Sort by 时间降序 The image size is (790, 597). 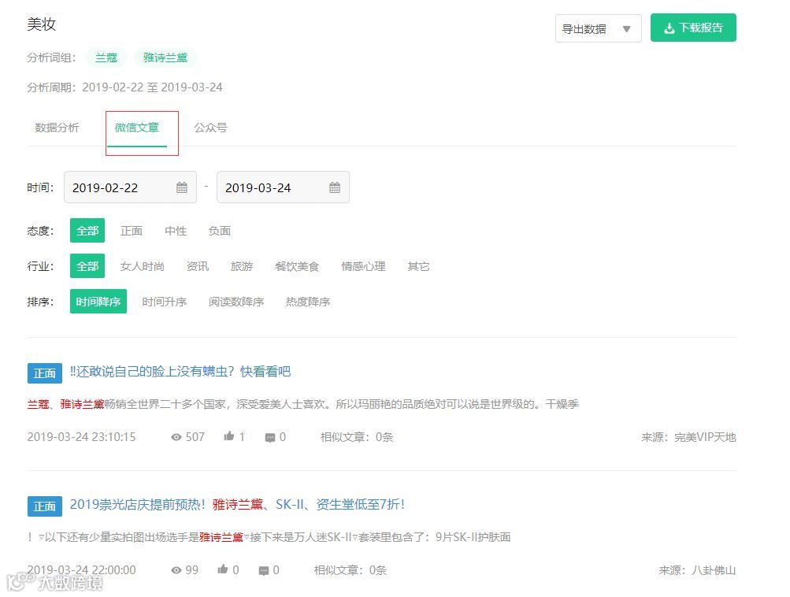pos(98,302)
